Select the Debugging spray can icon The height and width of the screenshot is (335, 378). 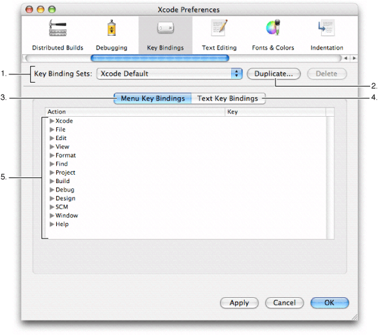click(x=112, y=27)
